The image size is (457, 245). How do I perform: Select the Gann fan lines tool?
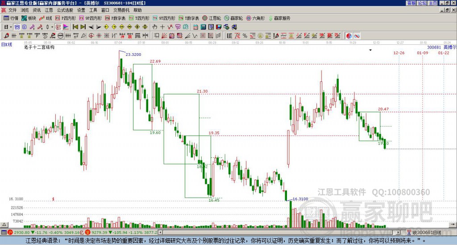click(x=164, y=36)
